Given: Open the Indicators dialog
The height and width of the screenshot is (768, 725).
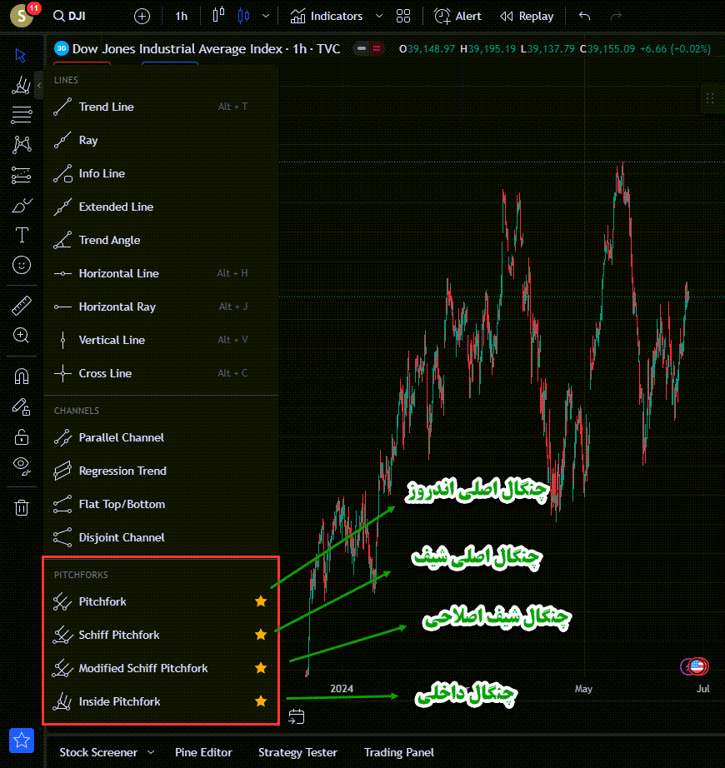Looking at the screenshot, I should 327,16.
